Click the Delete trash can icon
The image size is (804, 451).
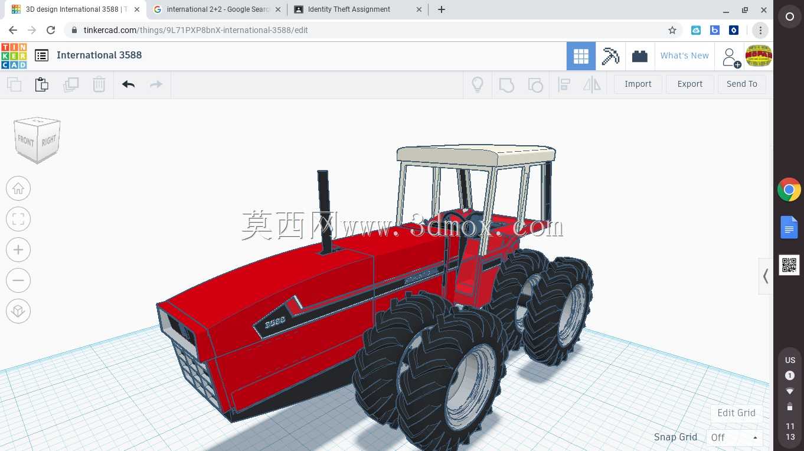(99, 84)
